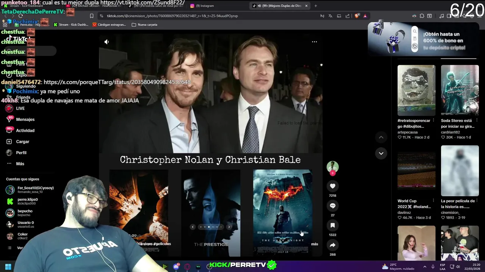
Task: Like the Nolan and Bale post
Action: pyautogui.click(x=333, y=186)
